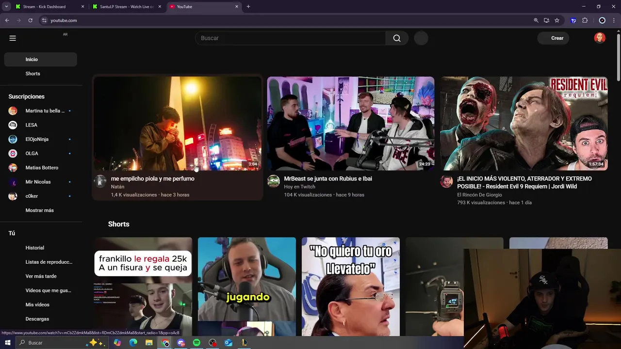Click browser back arrow
Screen dimensions: 621x349
[x=7, y=20]
